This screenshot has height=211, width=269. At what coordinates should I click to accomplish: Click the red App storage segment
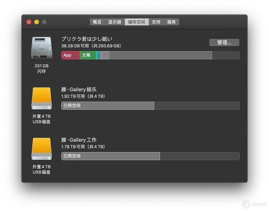71,55
